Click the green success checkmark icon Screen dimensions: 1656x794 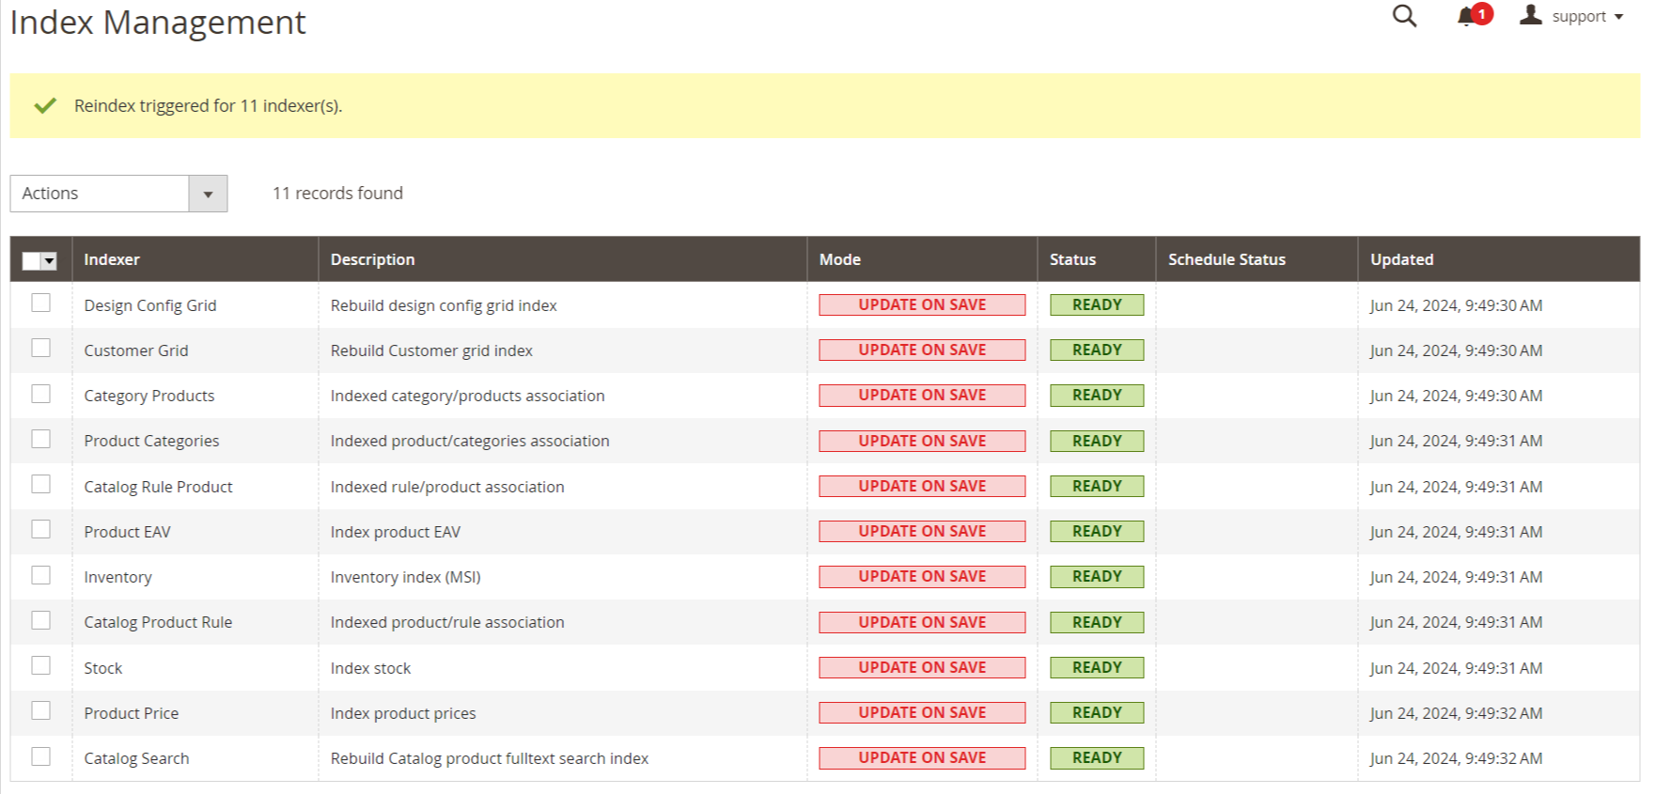click(x=45, y=106)
